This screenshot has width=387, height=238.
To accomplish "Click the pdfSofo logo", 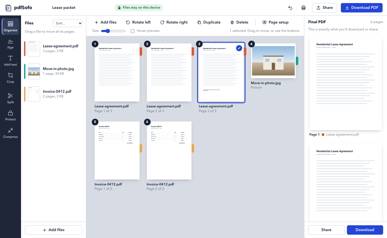I will (19, 8).
